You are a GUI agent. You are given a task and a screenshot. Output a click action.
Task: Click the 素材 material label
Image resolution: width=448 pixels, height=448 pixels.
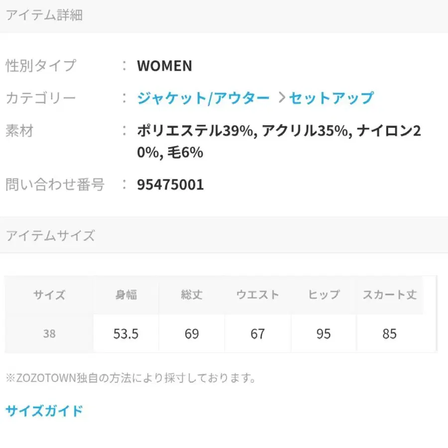(x=19, y=131)
